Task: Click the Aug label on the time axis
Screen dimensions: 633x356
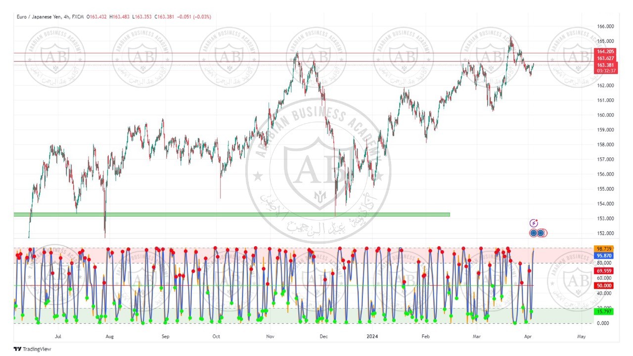Action: pyautogui.click(x=110, y=337)
